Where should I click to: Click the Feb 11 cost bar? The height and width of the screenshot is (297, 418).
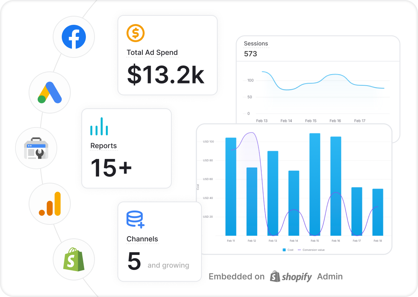coord(231,186)
